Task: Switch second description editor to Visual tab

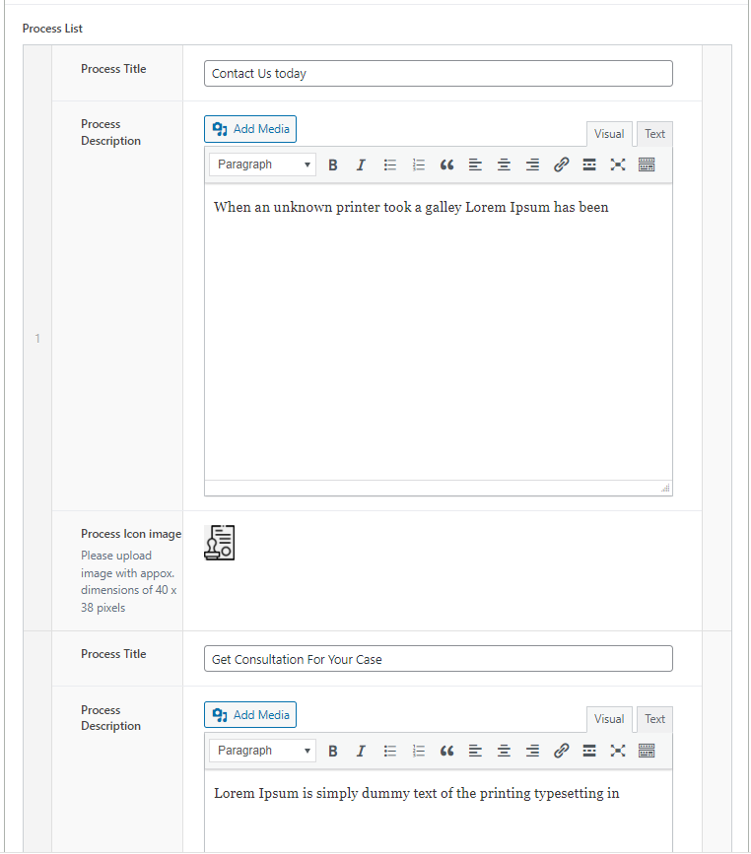Action: (x=609, y=719)
